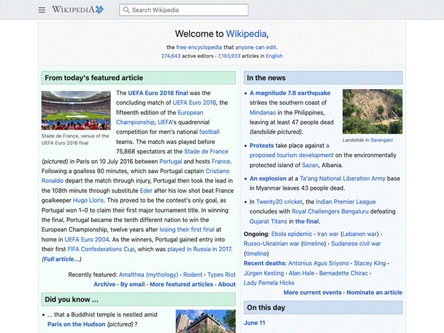
Task: Open An explosion news link
Action: pos(268,178)
